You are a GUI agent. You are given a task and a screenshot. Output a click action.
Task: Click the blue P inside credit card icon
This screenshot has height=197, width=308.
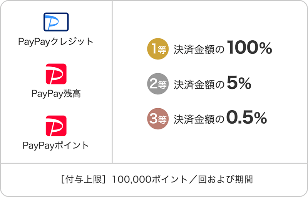[52, 23]
